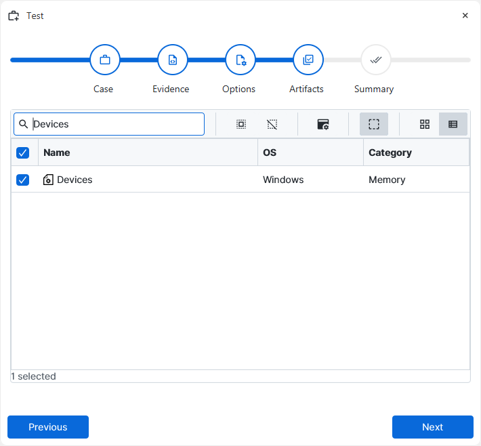Screen dimensions: 481x446
Task: Switch to list view
Action: 453,124
